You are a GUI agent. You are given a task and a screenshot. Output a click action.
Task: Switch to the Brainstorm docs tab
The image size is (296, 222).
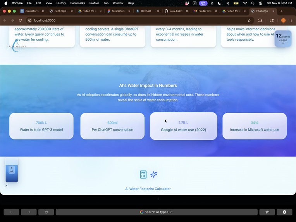32,11
